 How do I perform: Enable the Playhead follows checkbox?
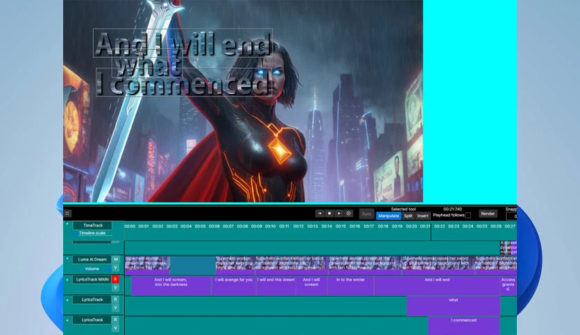point(468,215)
